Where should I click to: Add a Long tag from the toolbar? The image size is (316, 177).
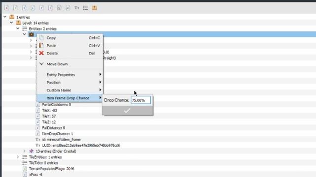(33, 8)
